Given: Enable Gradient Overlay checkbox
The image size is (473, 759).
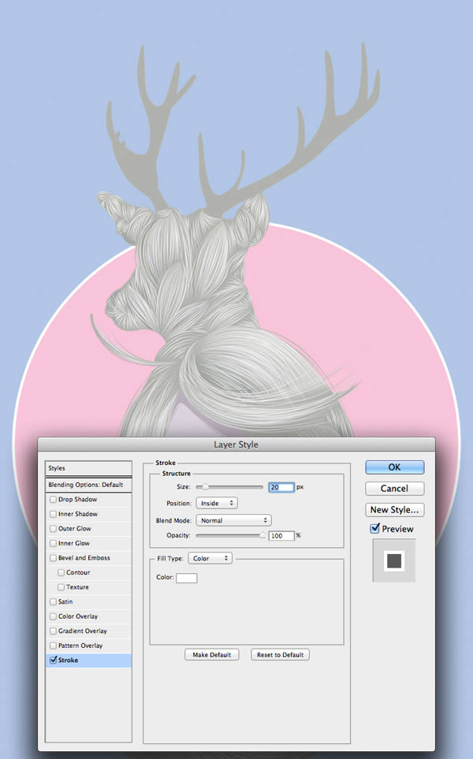Looking at the screenshot, I should (x=54, y=631).
